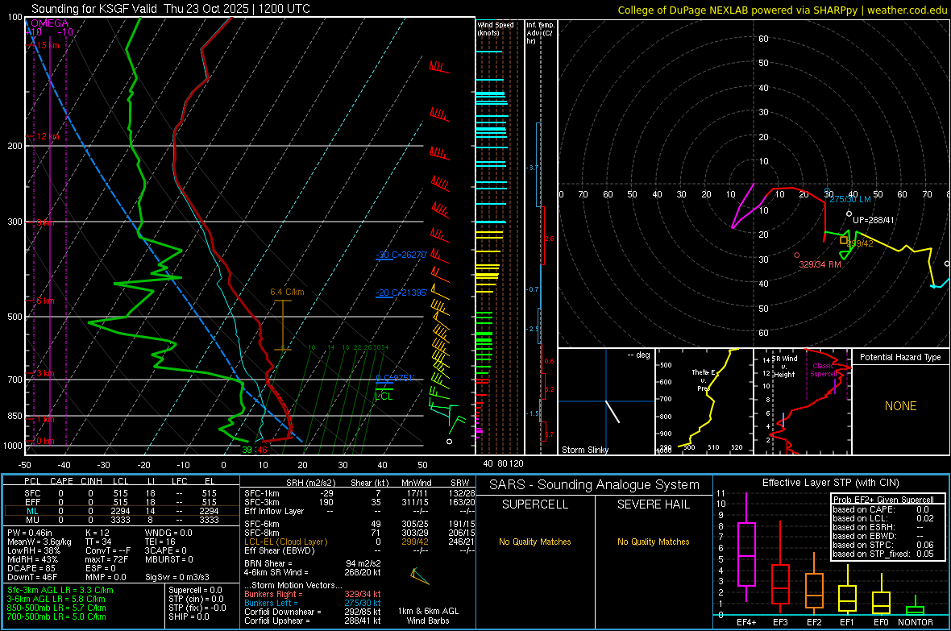The image size is (951, 631).
Task: Click the SFC-6km shear row
Action: click(x=359, y=524)
